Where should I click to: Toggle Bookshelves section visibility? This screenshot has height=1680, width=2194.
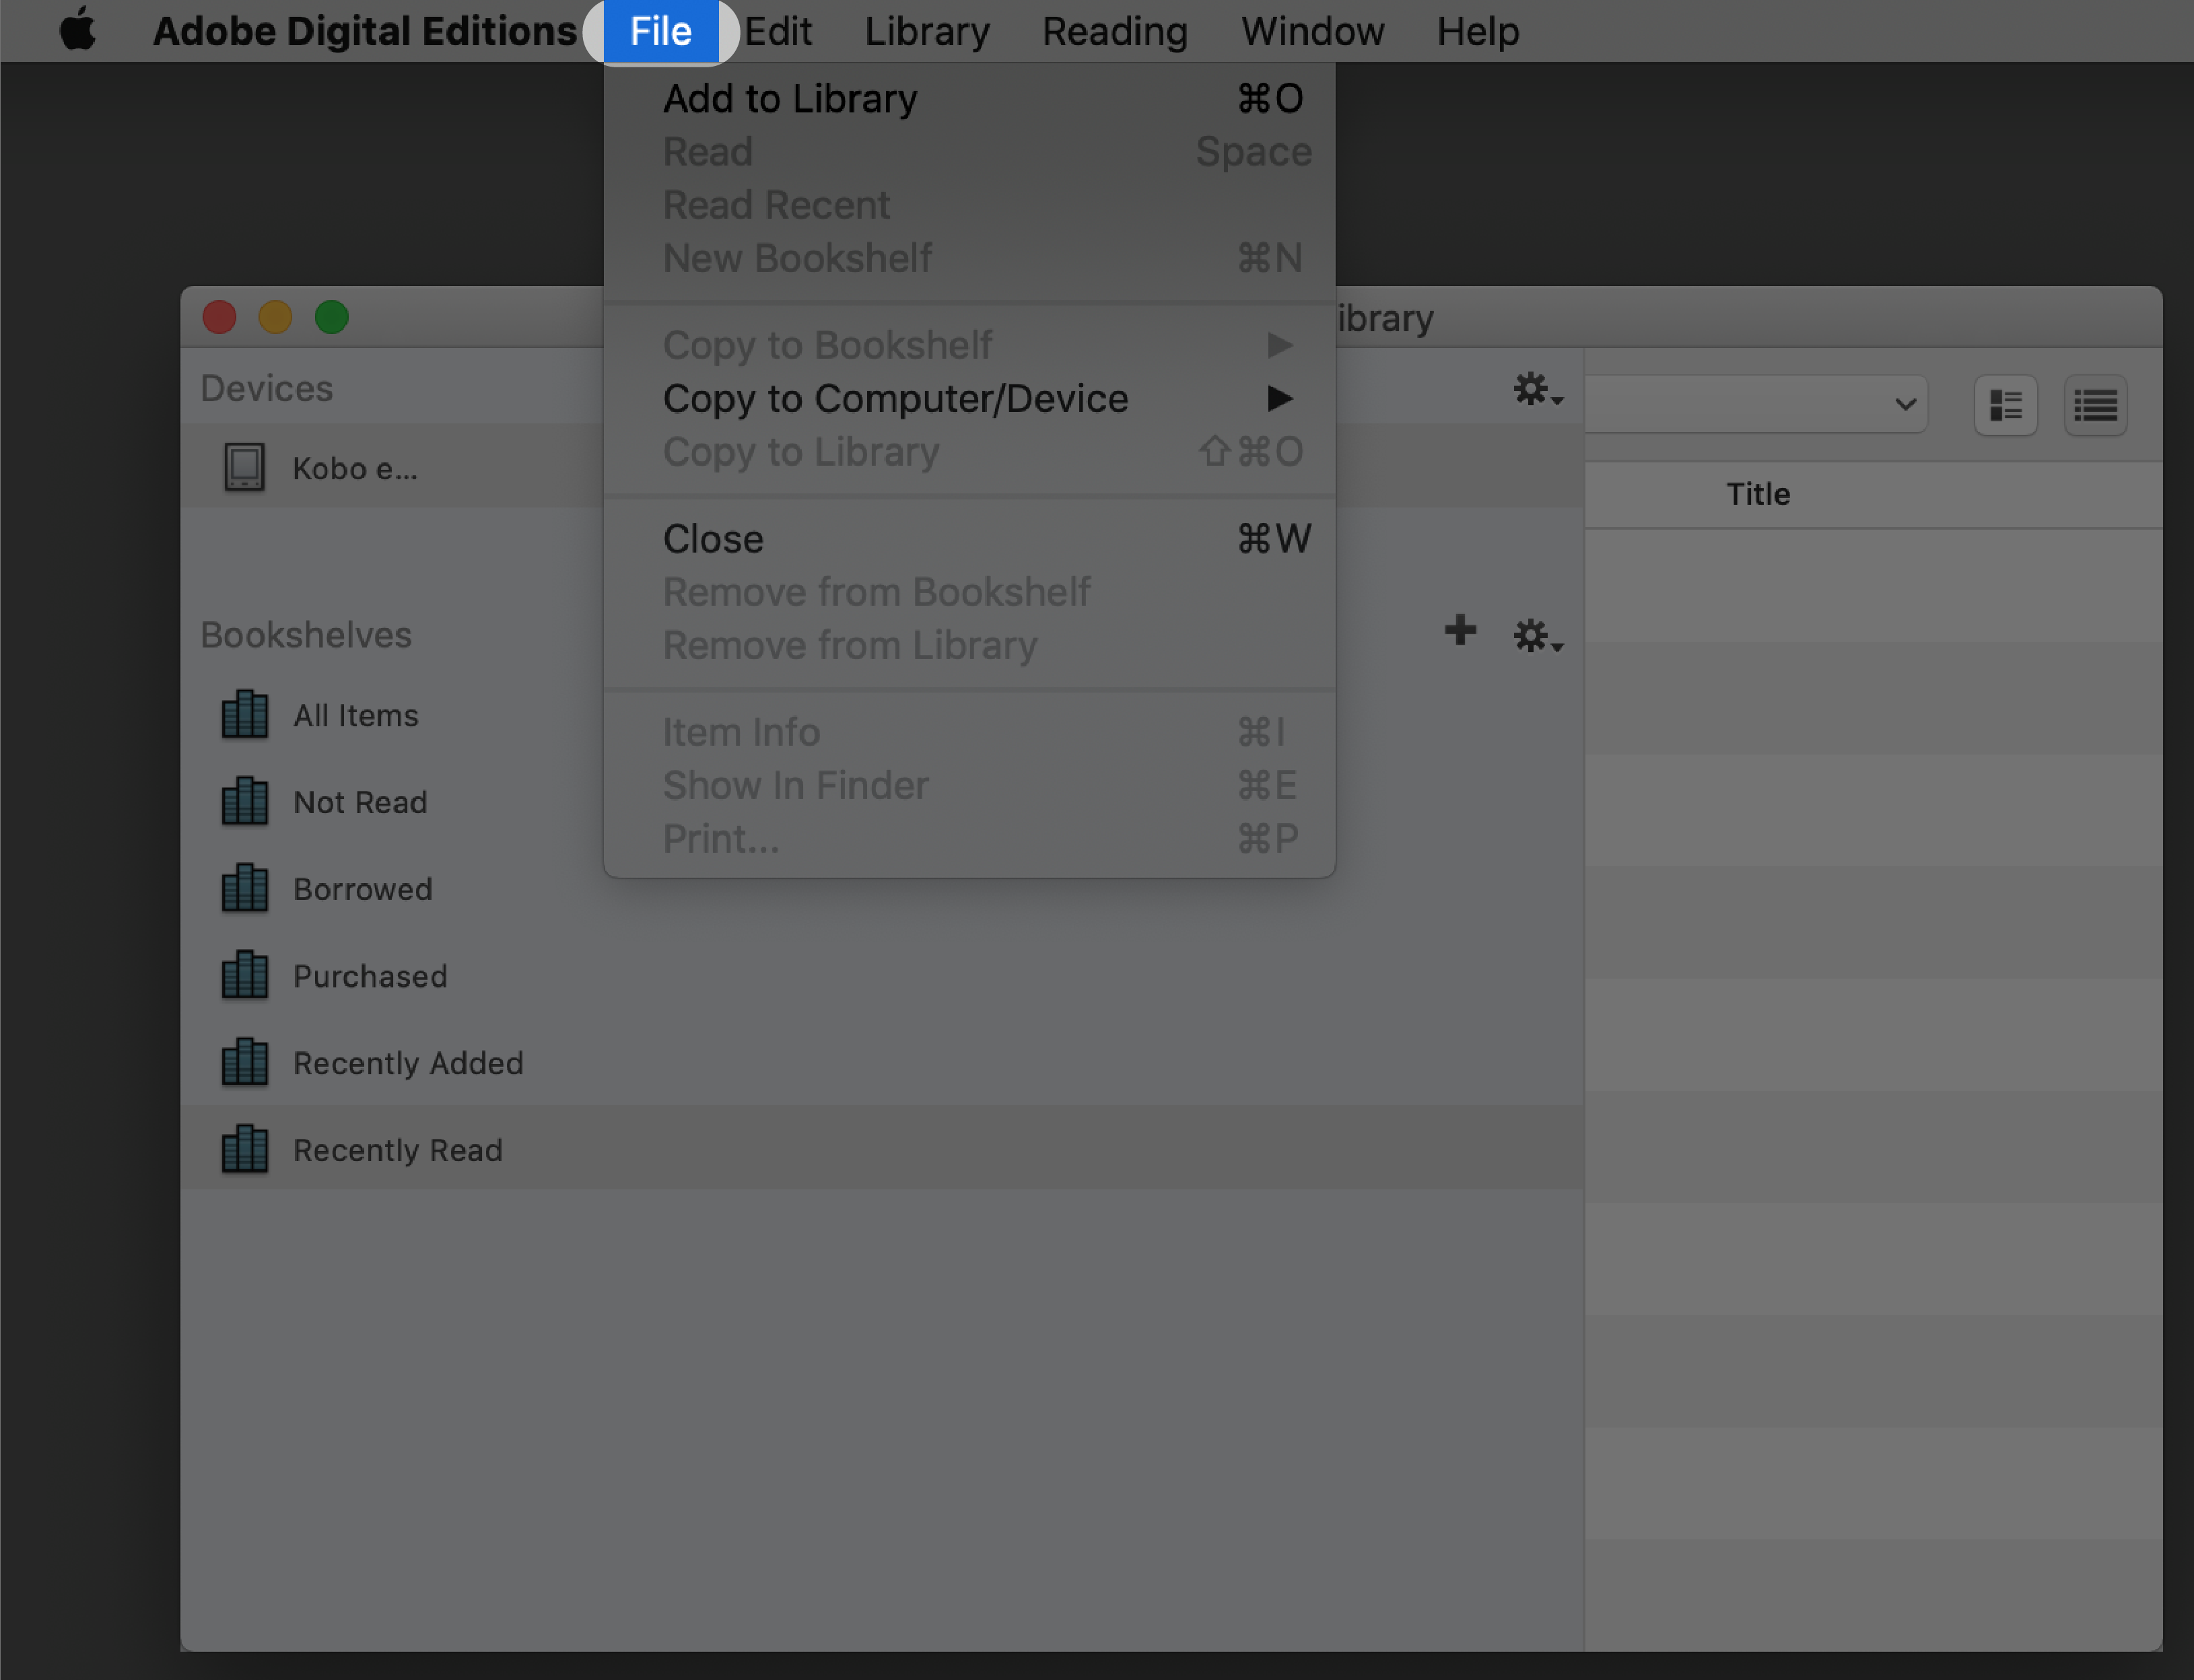(306, 633)
